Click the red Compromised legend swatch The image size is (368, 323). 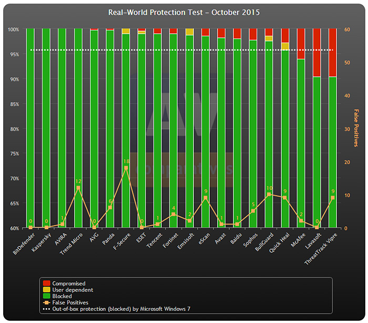[47, 284]
